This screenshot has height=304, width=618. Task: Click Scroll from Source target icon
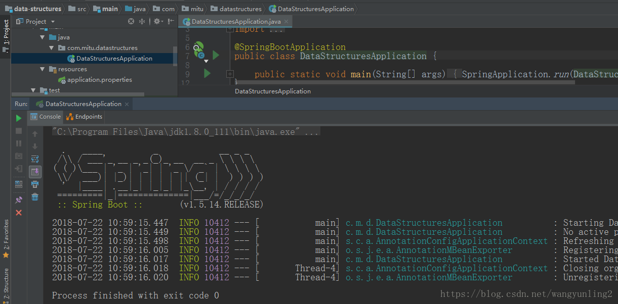coord(131,21)
